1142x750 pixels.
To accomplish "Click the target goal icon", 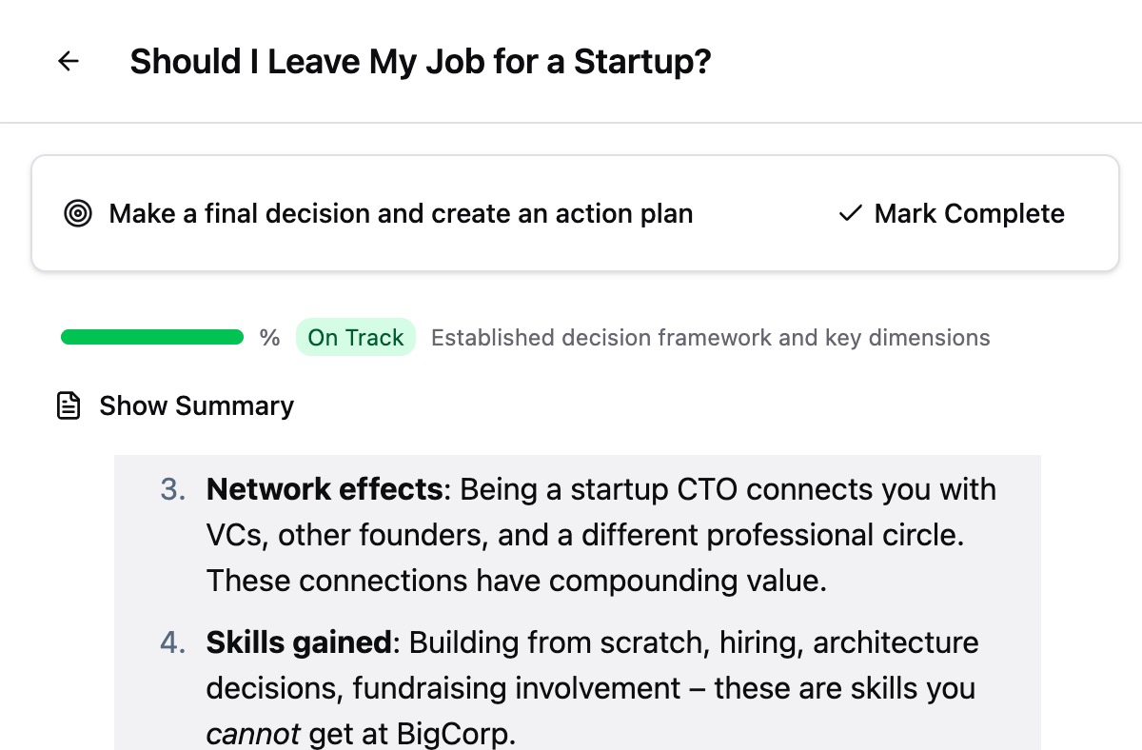I will coord(78,214).
